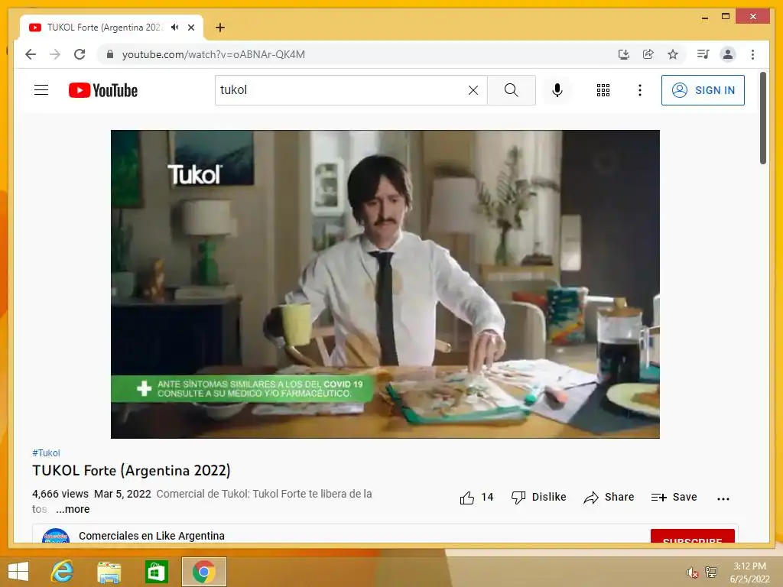783x587 pixels.
Task: Close the TUKOL Forte tab
Action: [x=190, y=28]
